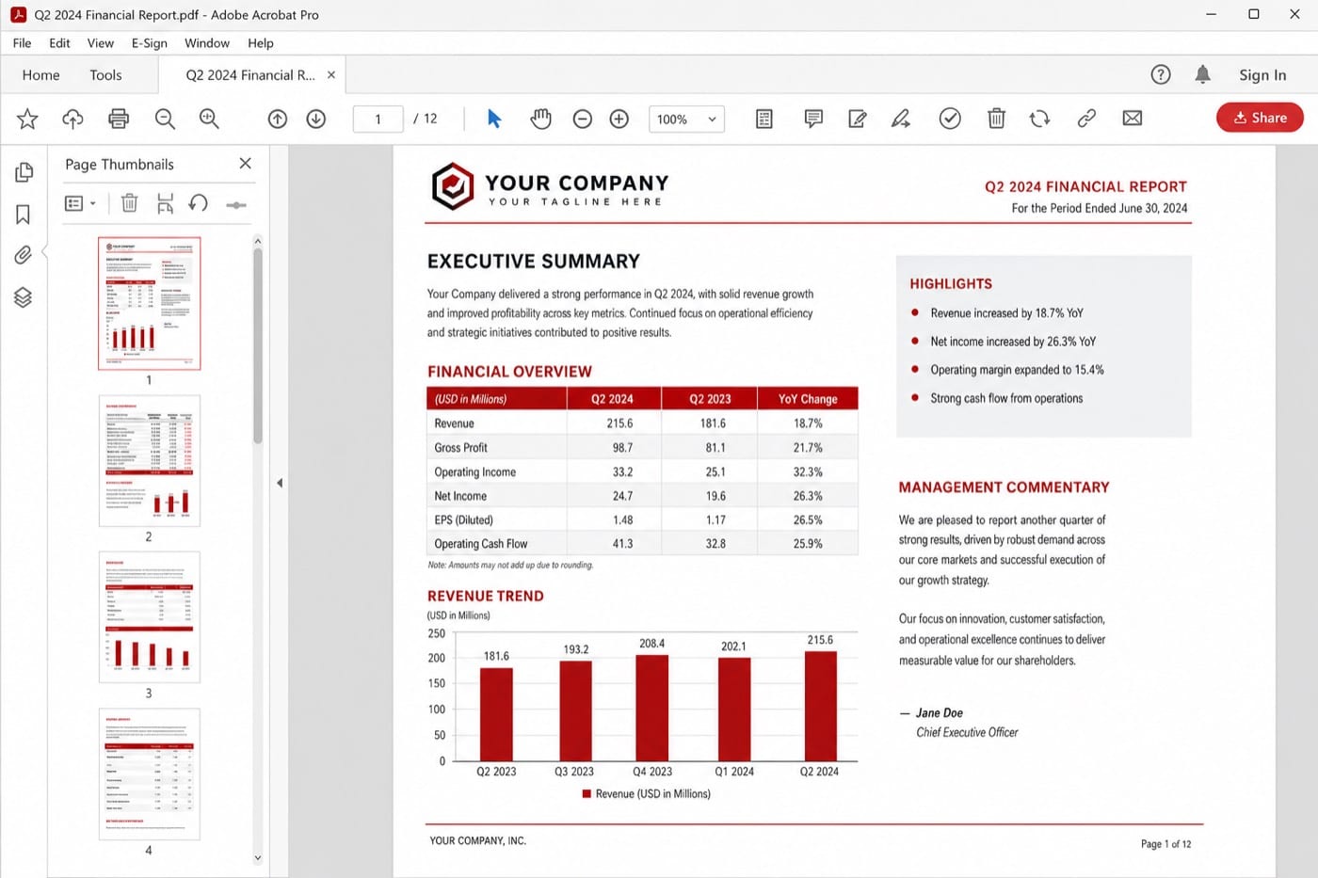Open the File menu
Screen dimensions: 1318x878
pos(22,43)
